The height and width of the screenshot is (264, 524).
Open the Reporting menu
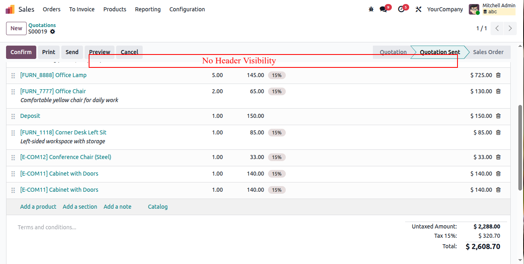[x=148, y=9]
